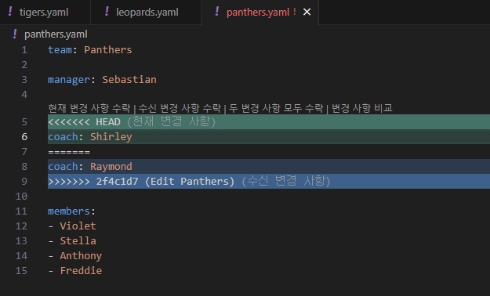Click the 'members:' key line

[71, 211]
